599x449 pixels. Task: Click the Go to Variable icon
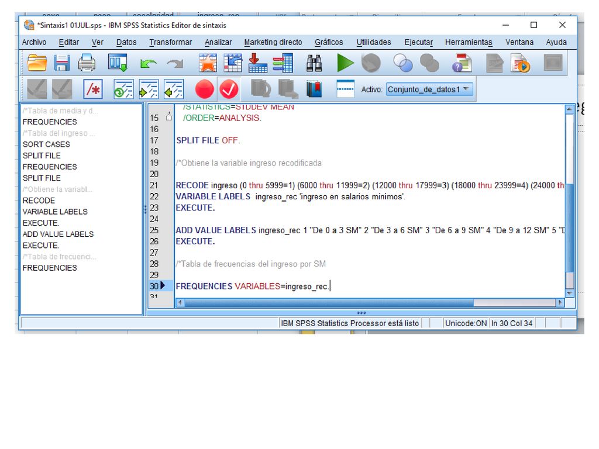(x=257, y=63)
